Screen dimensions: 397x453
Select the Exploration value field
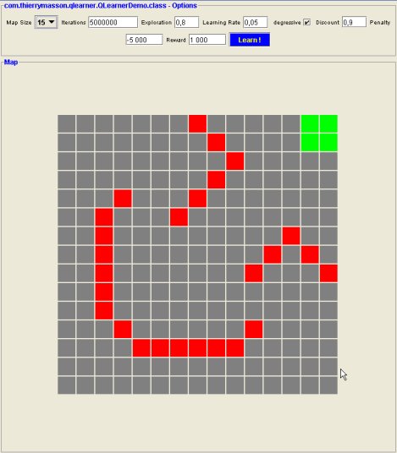(186, 22)
